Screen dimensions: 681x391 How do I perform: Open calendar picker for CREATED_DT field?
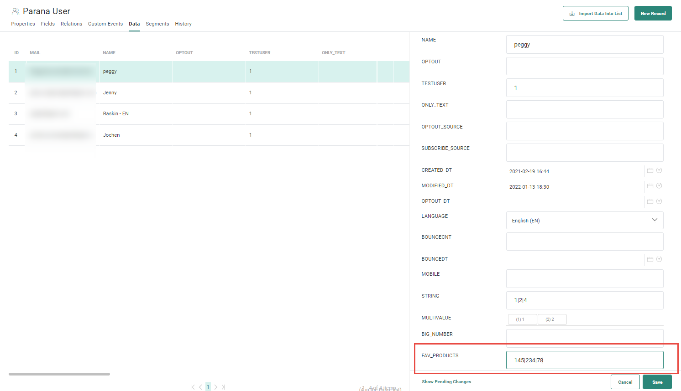pos(650,170)
